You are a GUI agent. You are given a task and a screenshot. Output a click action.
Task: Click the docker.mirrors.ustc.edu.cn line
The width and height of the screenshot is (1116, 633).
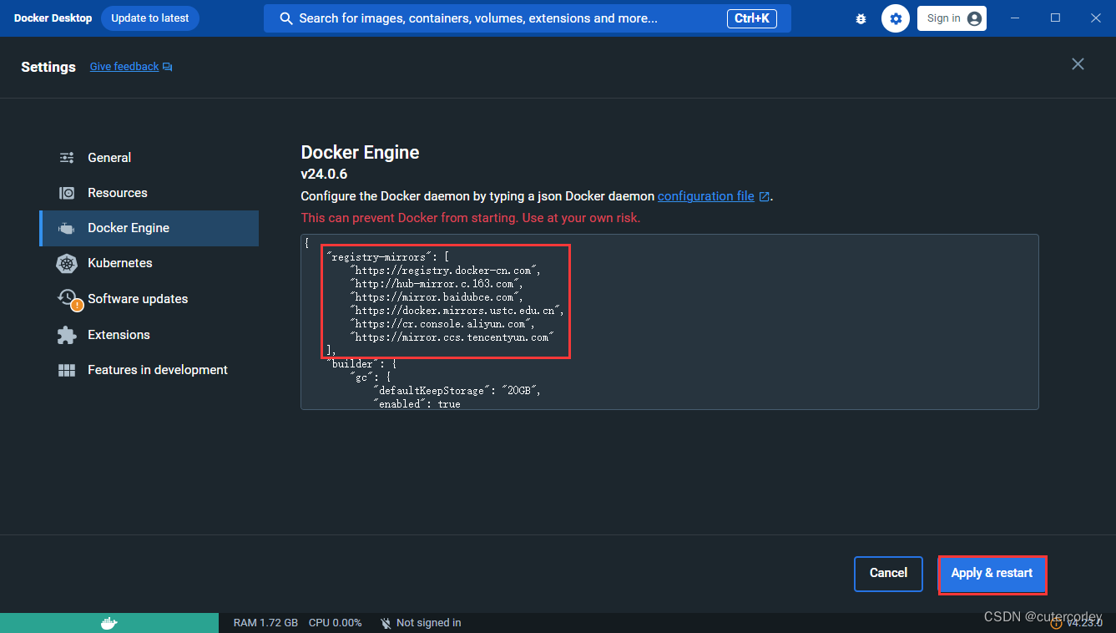pos(457,311)
